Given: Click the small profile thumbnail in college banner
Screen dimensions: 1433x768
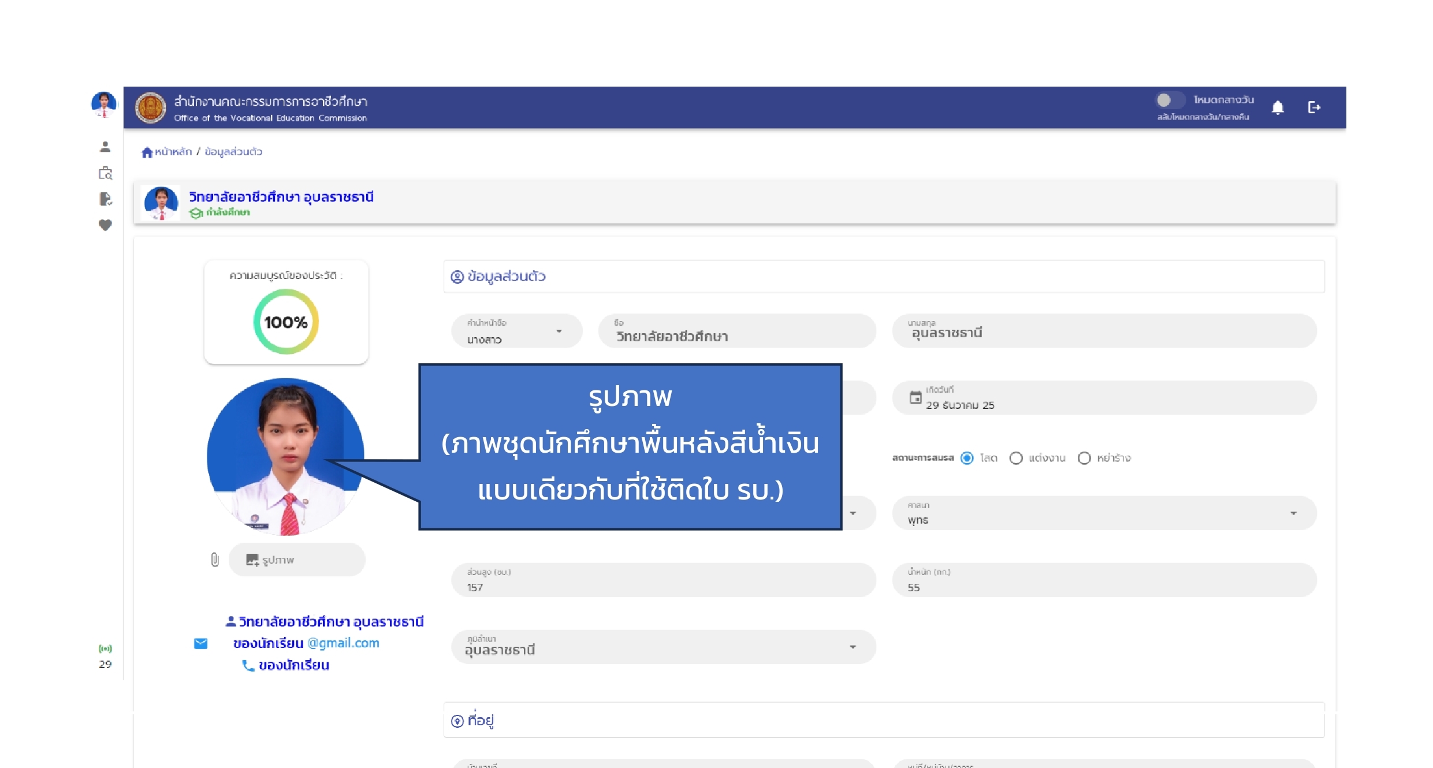Looking at the screenshot, I should [x=161, y=203].
